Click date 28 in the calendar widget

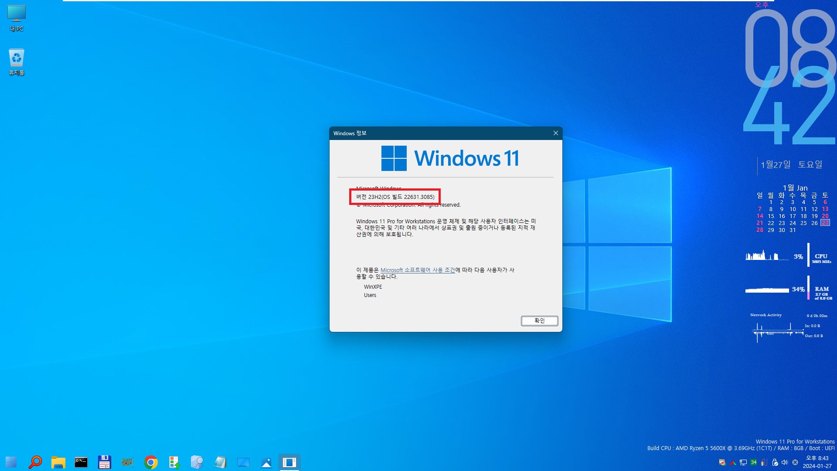[x=760, y=230]
